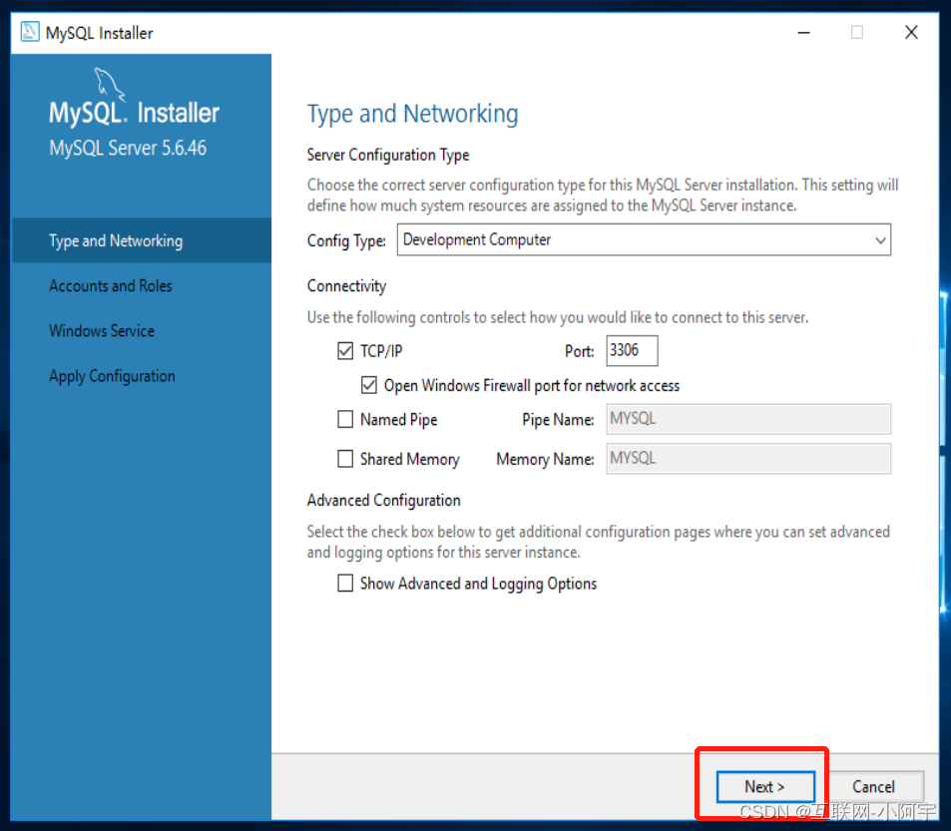Click the Pipe Name text field
This screenshot has height=831, width=951.
(x=747, y=418)
